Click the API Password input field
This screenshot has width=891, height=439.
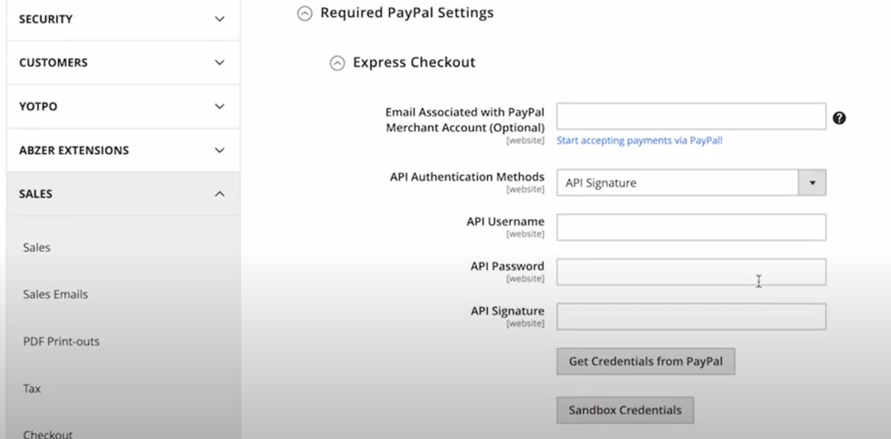(x=691, y=272)
